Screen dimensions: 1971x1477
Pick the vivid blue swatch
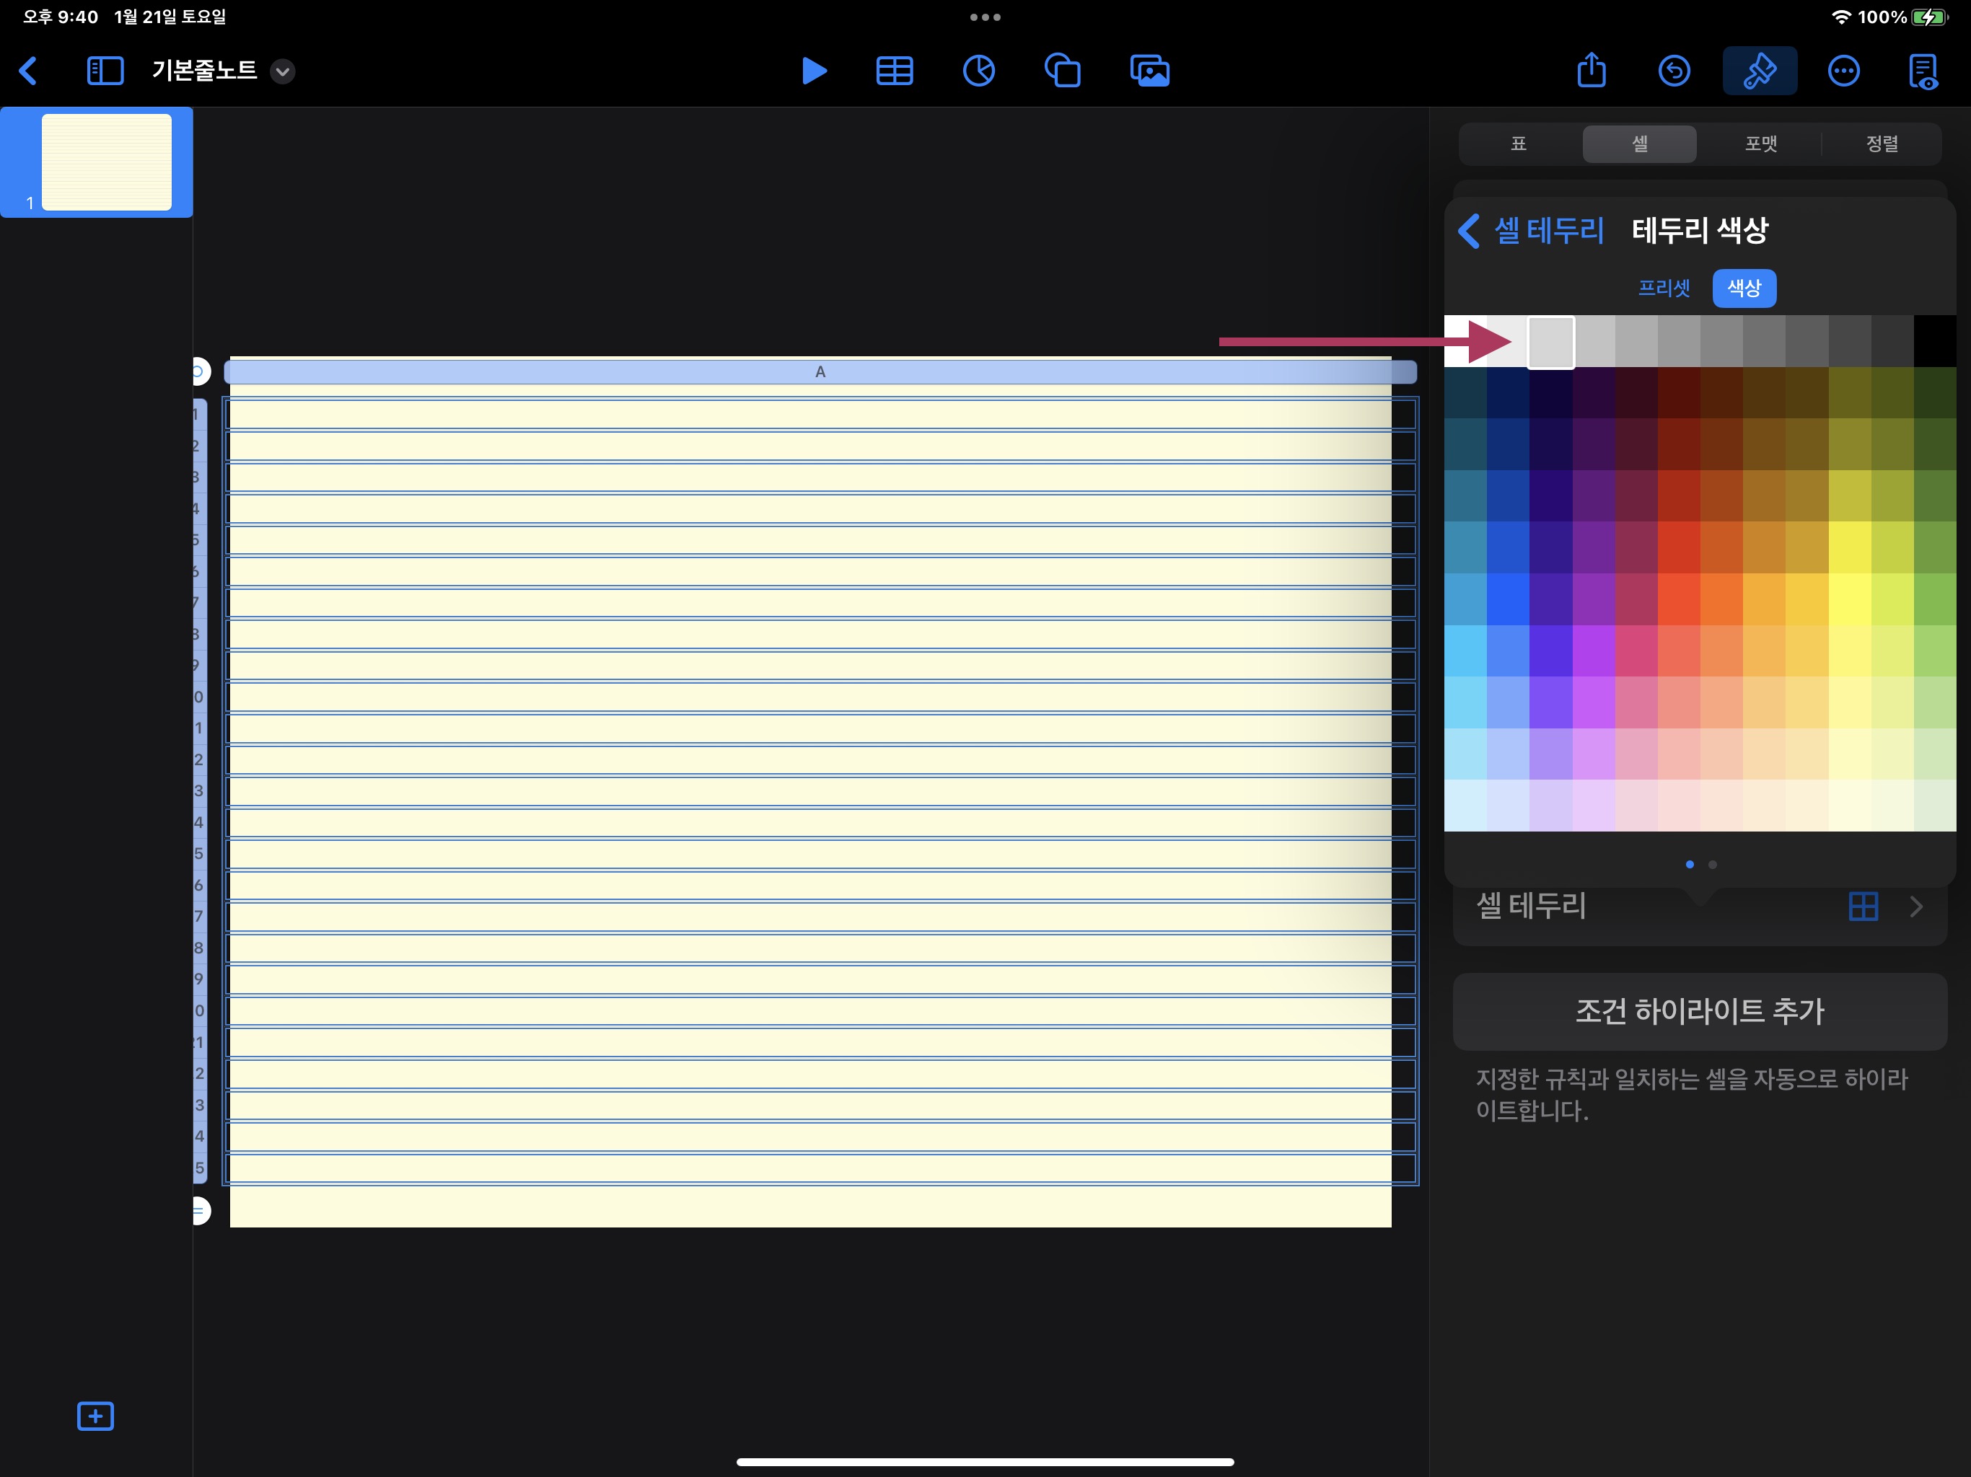1508,599
